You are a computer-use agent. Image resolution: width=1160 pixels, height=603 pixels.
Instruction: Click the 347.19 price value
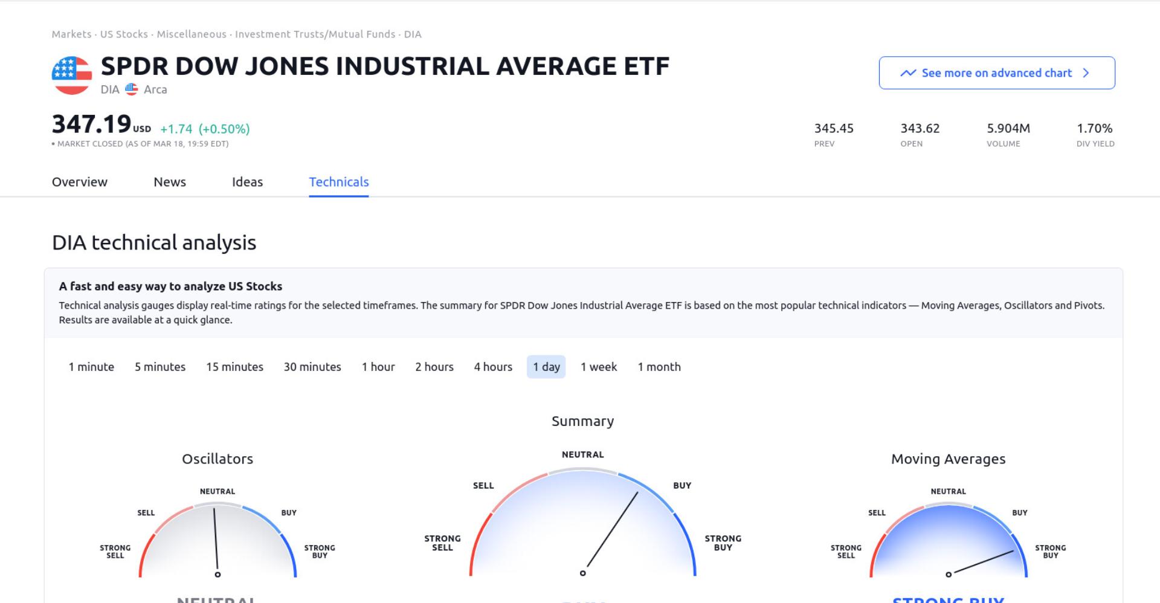click(x=92, y=124)
